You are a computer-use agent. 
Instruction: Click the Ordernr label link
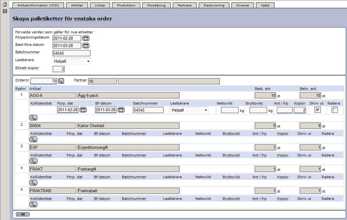coord(22,80)
